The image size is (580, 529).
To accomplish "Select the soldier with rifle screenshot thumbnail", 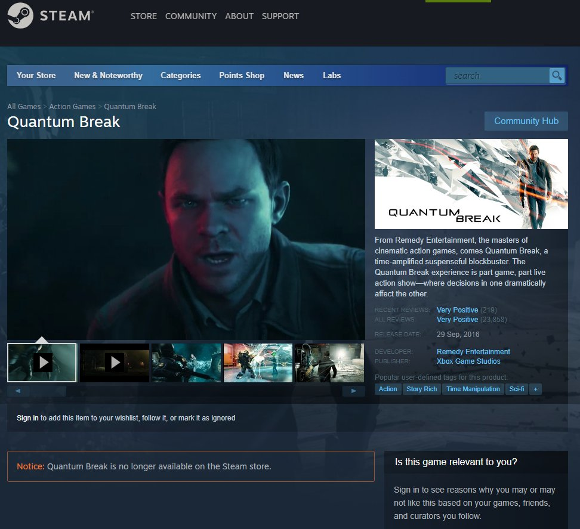I will click(186, 362).
